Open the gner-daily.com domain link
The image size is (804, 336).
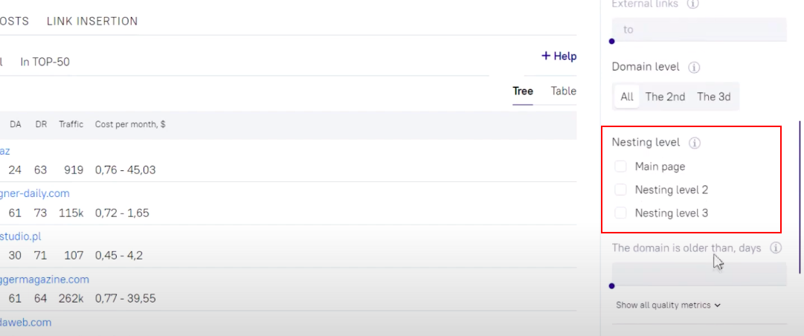pyautogui.click(x=35, y=193)
